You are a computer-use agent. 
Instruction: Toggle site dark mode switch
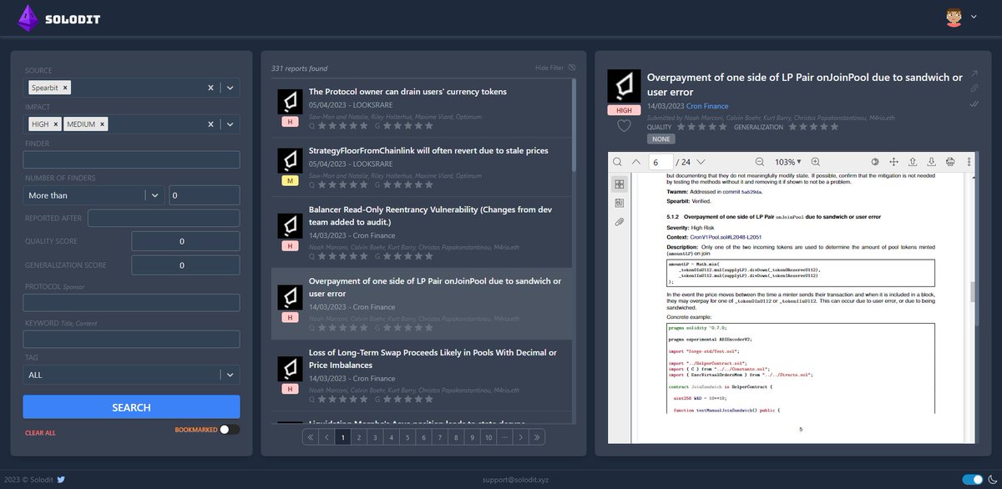(x=973, y=479)
